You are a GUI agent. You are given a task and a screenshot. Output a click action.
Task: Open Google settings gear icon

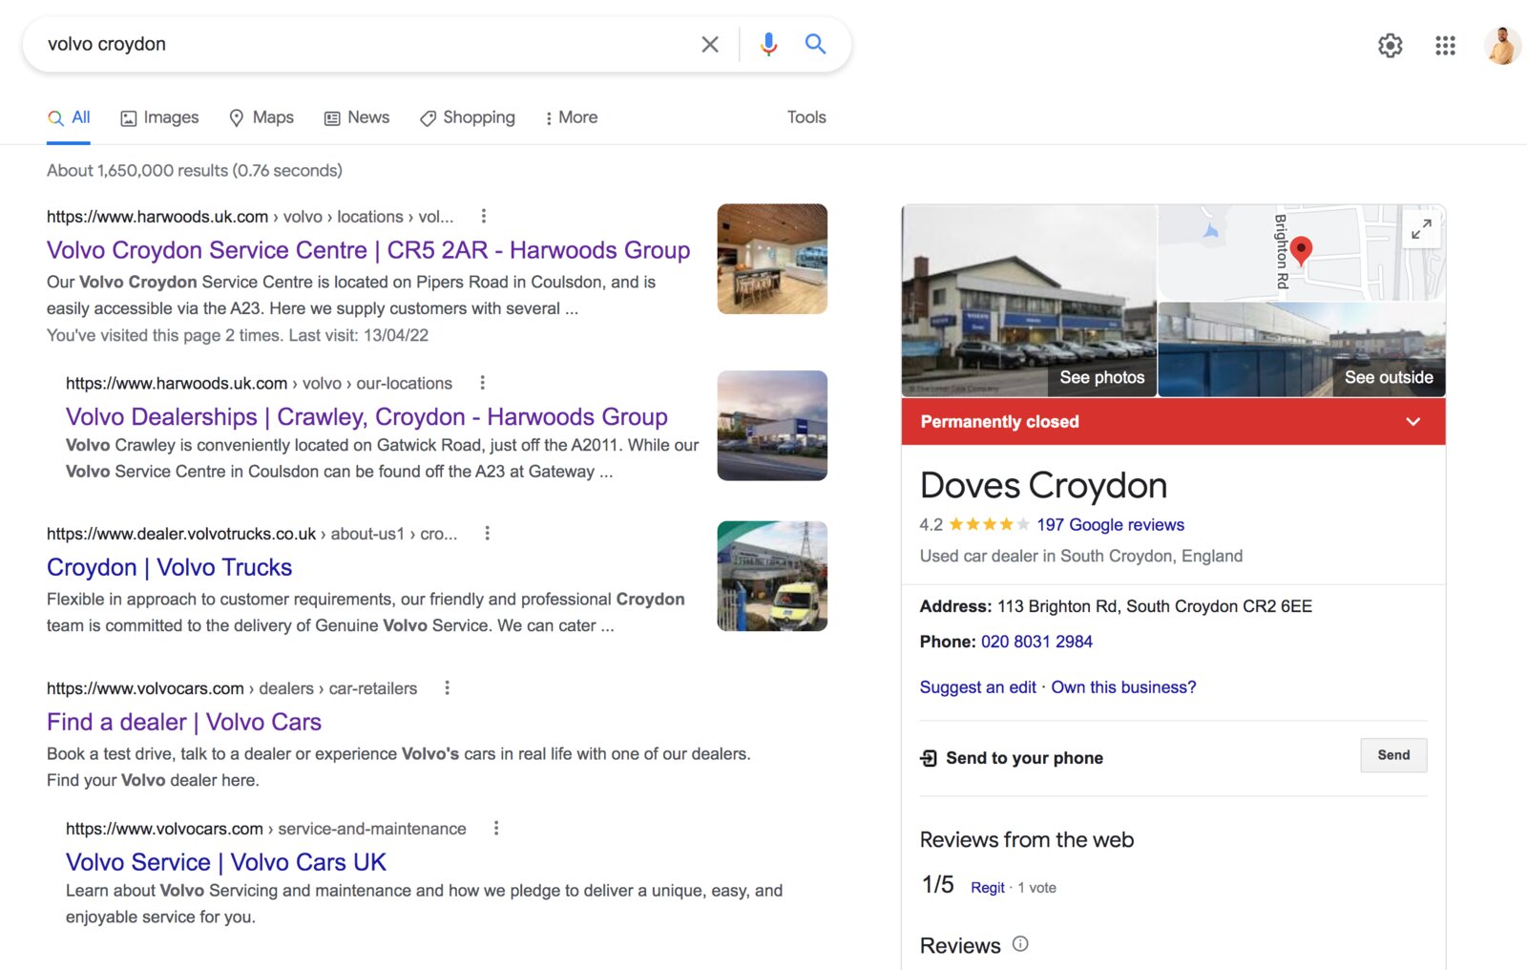[x=1391, y=45]
